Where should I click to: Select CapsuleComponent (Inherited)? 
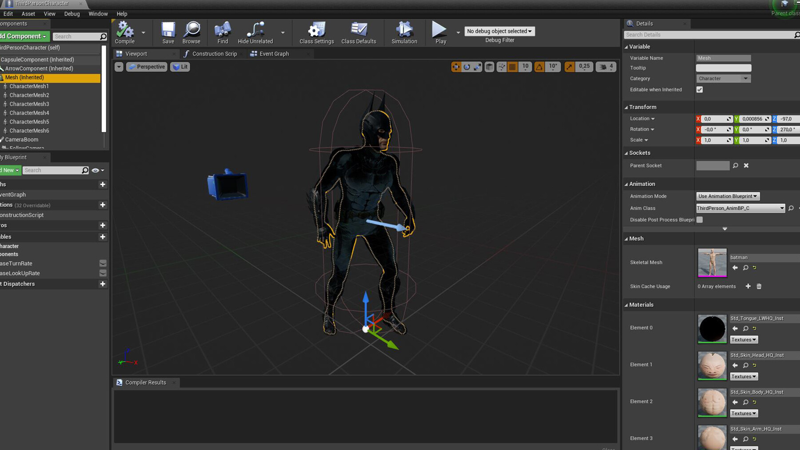click(37, 60)
